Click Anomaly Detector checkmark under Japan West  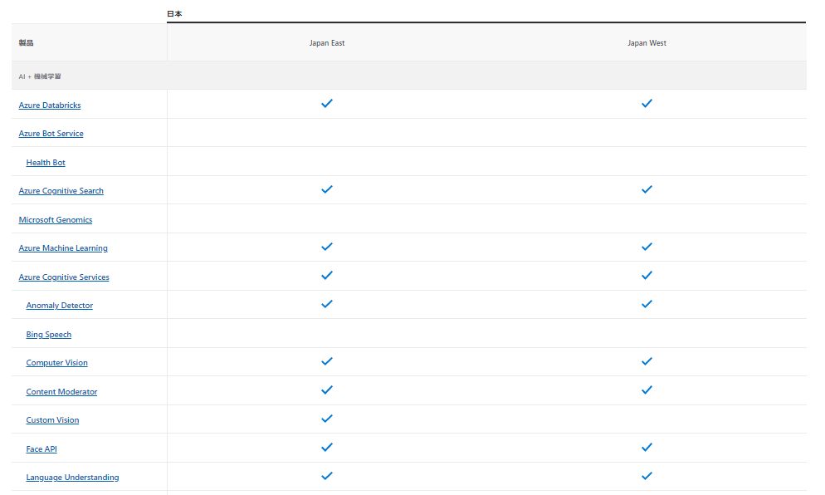[x=647, y=304]
